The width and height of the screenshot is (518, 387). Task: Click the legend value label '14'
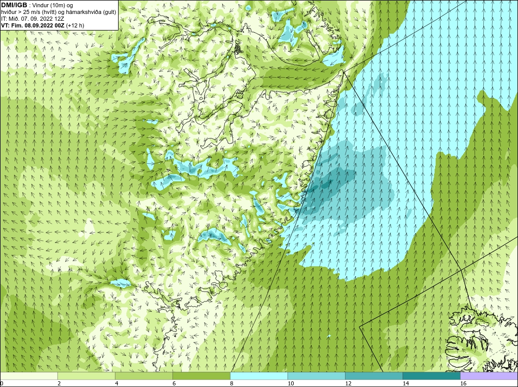tap(406, 383)
